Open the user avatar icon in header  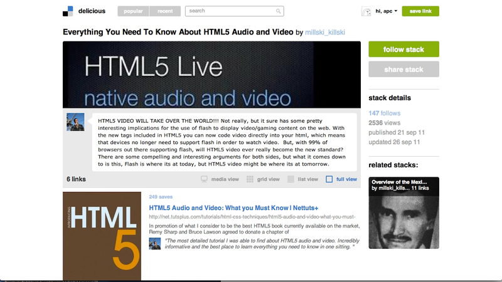366,11
